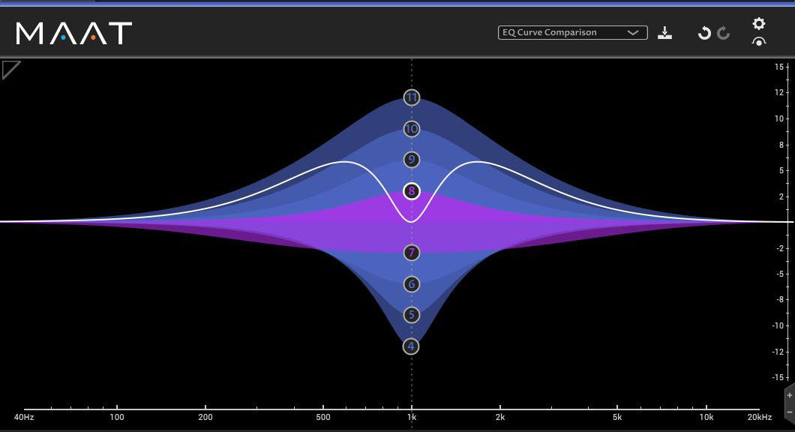Select EQ band node 4
This screenshot has width=795, height=432.
411,346
